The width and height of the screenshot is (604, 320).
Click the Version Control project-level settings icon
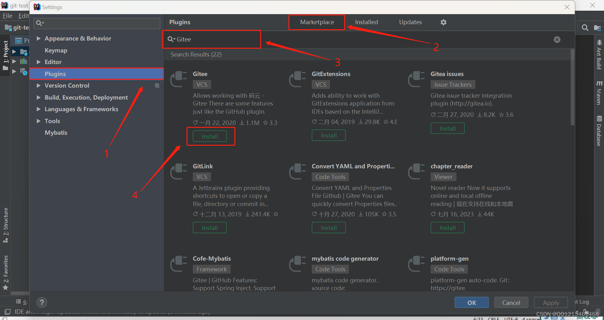157,86
